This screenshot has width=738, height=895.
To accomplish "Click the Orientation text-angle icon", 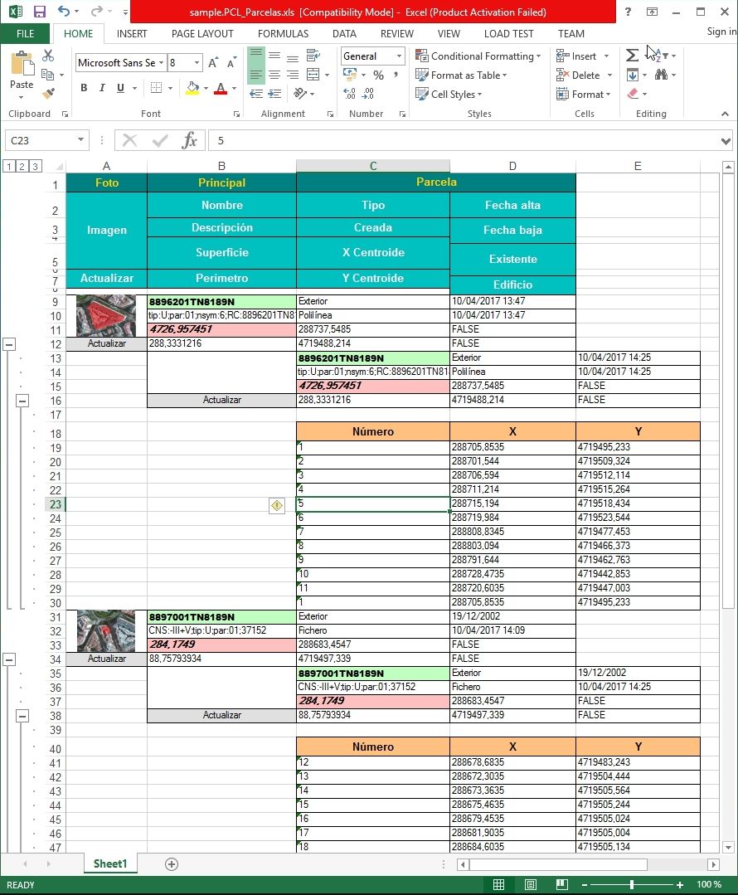I will point(299,94).
